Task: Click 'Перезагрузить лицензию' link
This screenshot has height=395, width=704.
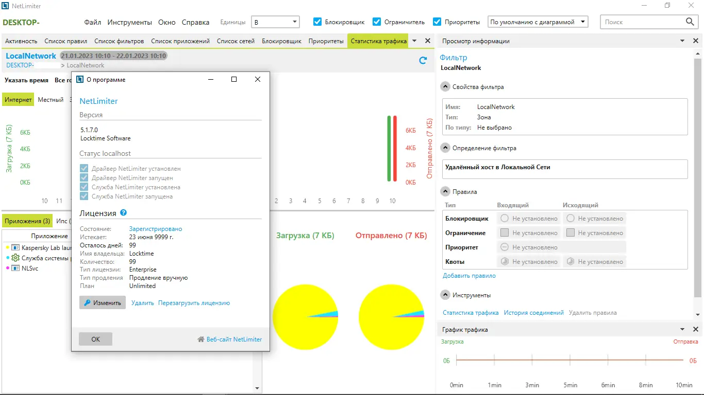Action: 194,303
